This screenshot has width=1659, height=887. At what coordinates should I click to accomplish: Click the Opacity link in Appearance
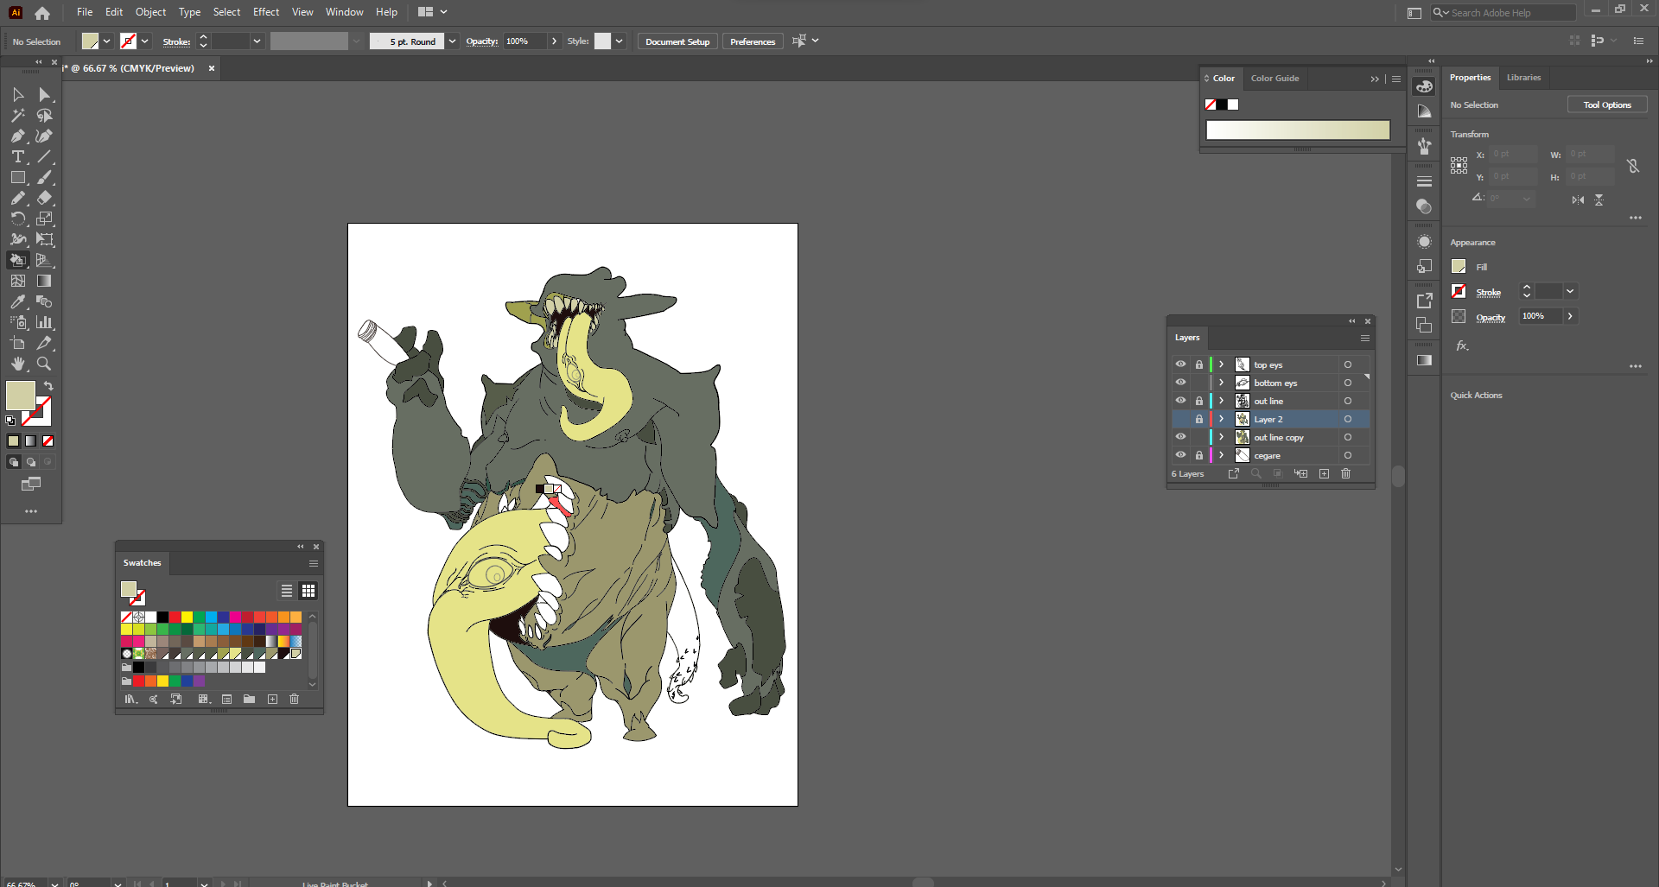[1491, 317]
